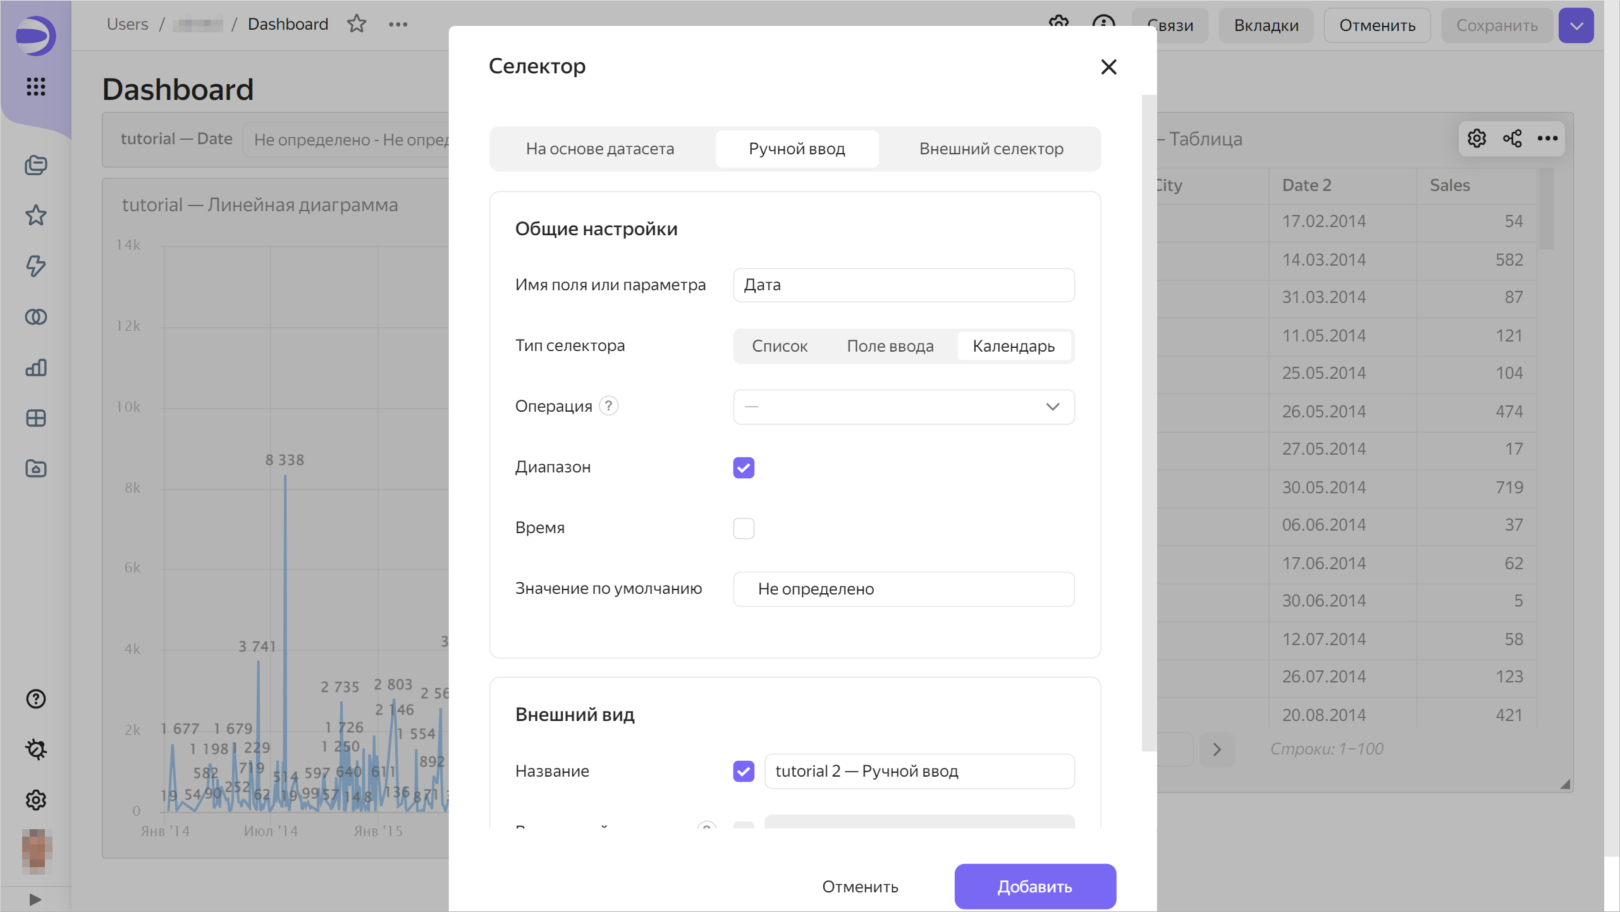
Task: Click the table widget links icon
Action: (x=1512, y=139)
